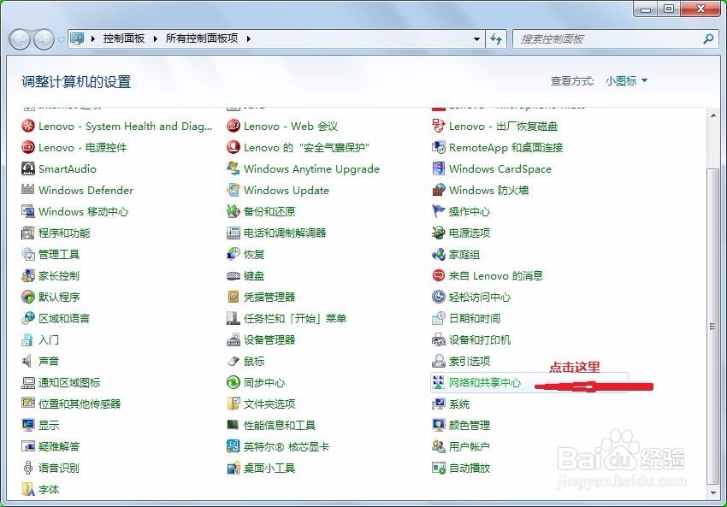Image resolution: width=727 pixels, height=507 pixels.
Task: Click the 日期和时间 clock icon
Action: coord(439,318)
